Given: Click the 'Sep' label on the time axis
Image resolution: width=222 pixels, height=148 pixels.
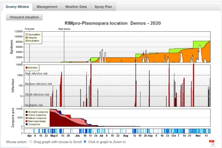Looking at the screenshot, I should pyautogui.click(x=150, y=136).
